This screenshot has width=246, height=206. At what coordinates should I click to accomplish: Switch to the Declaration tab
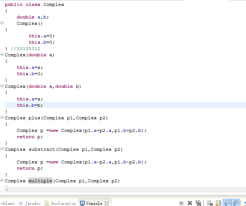point(60,203)
